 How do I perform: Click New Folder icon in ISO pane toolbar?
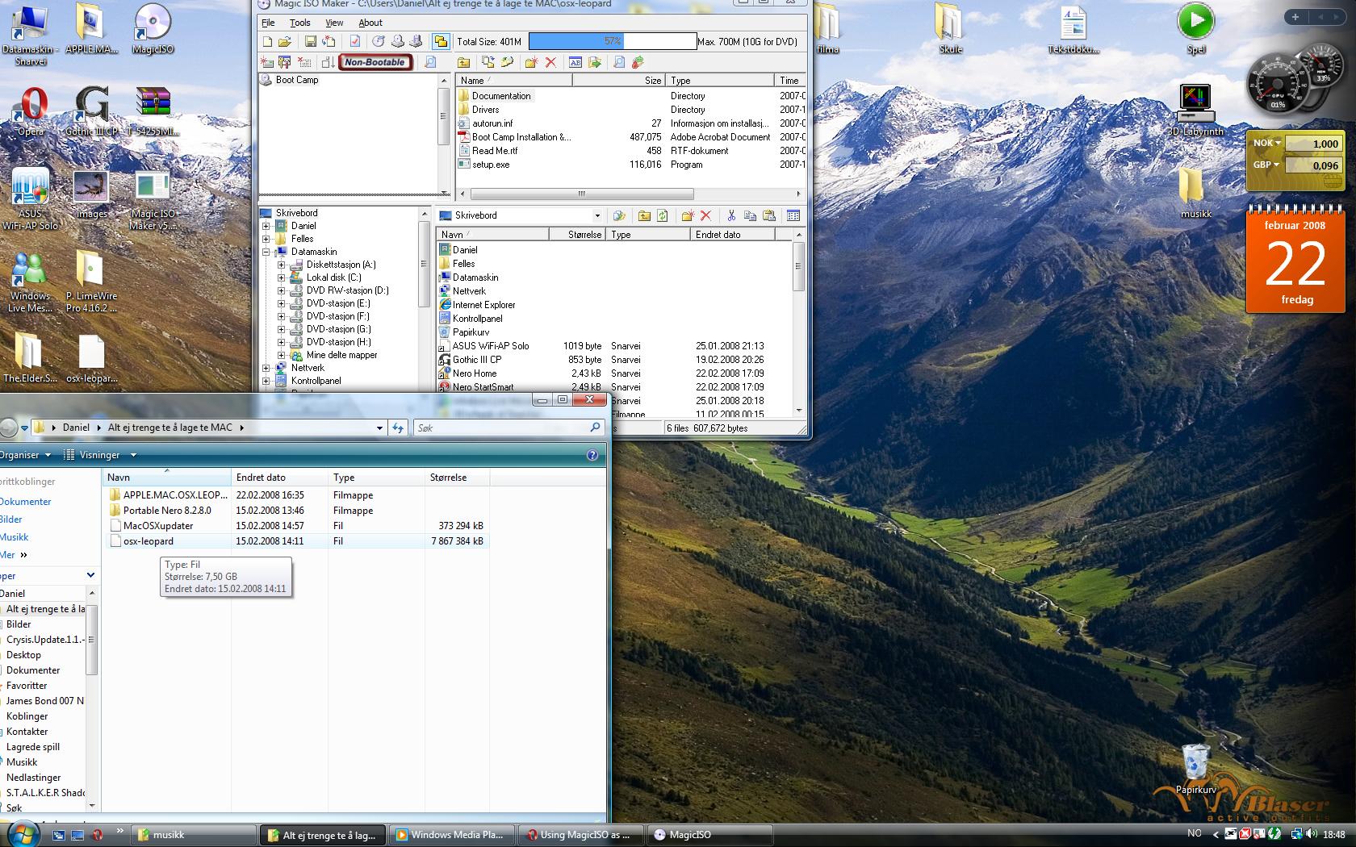531,62
